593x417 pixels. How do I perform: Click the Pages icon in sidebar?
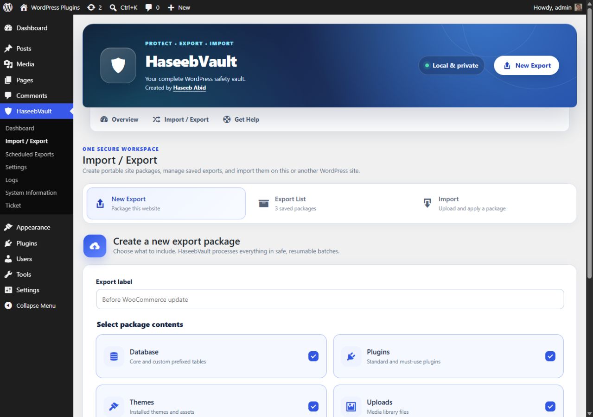click(8, 80)
